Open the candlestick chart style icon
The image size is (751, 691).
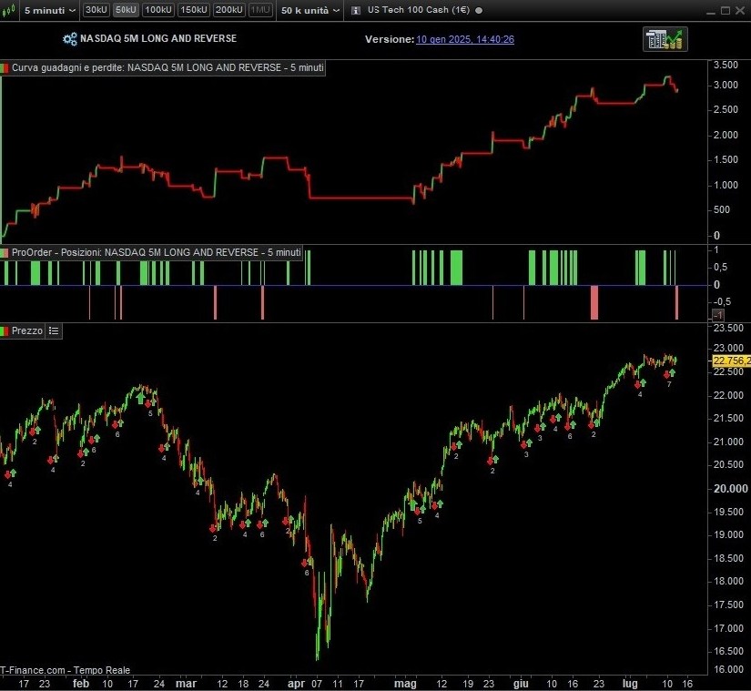pyautogui.click(x=8, y=10)
